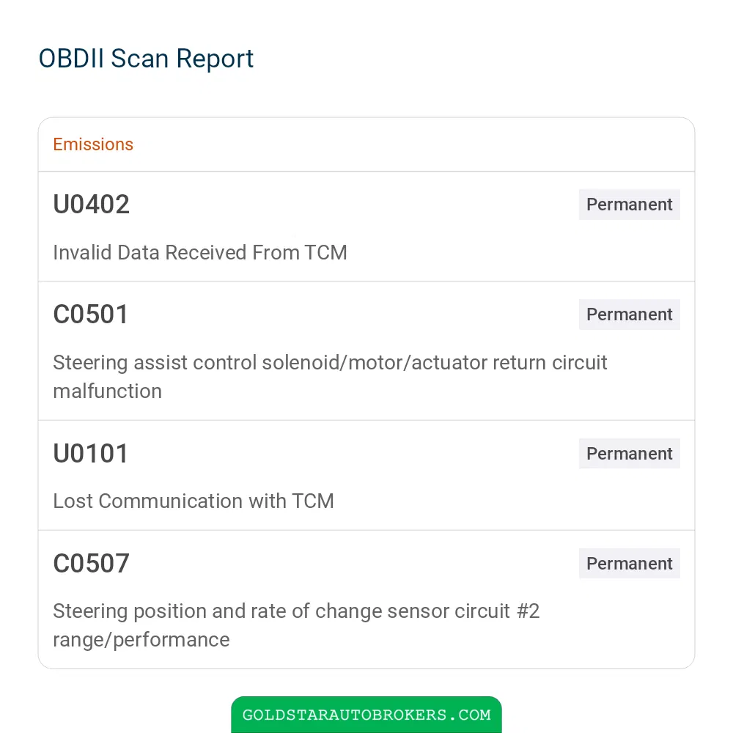Screen dimensions: 733x733
Task: Select the Lost Communication with TCM text
Action: [x=194, y=501]
